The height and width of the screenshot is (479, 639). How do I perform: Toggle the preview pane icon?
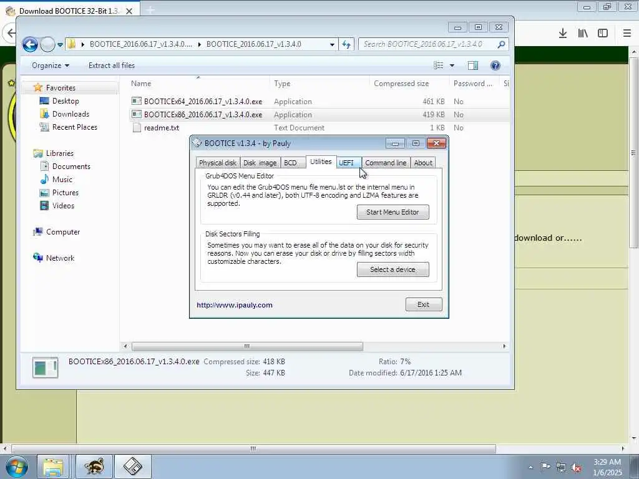pos(473,65)
